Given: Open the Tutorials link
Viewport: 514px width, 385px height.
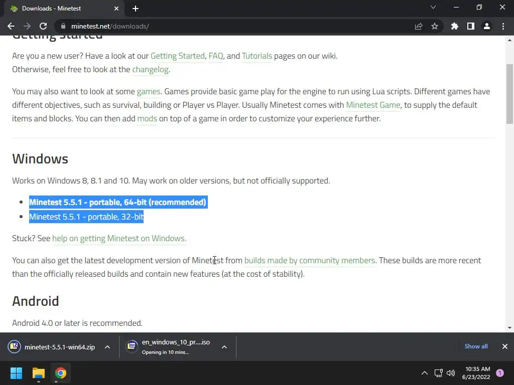Looking at the screenshot, I should [256, 56].
